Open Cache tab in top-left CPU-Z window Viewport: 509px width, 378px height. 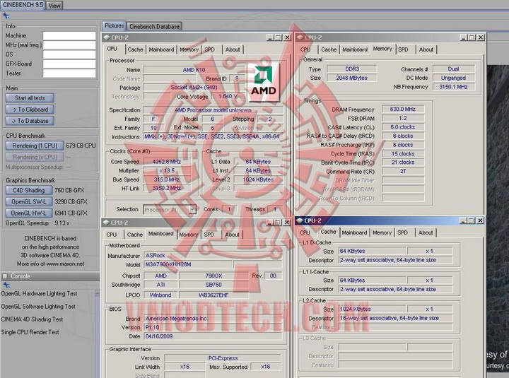135,49
